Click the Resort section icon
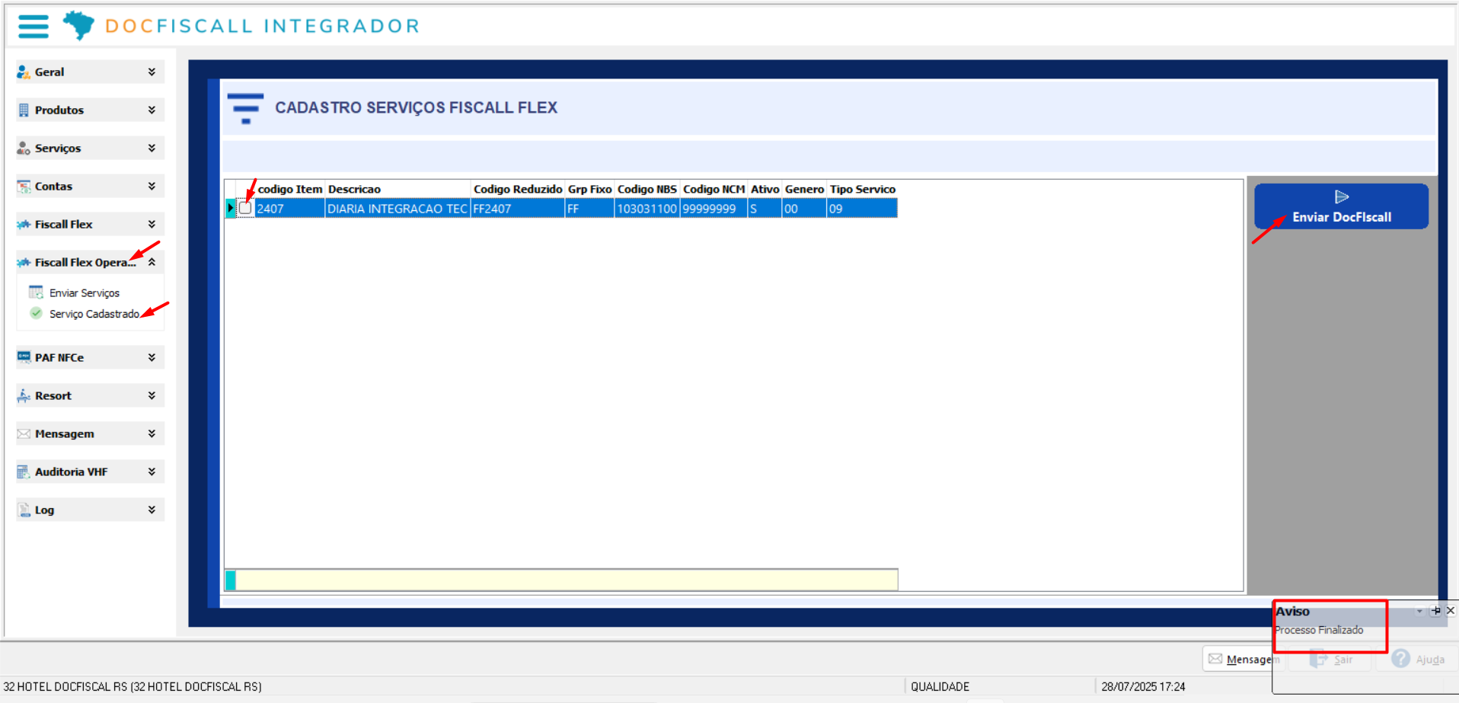This screenshot has height=703, width=1459. (x=24, y=395)
